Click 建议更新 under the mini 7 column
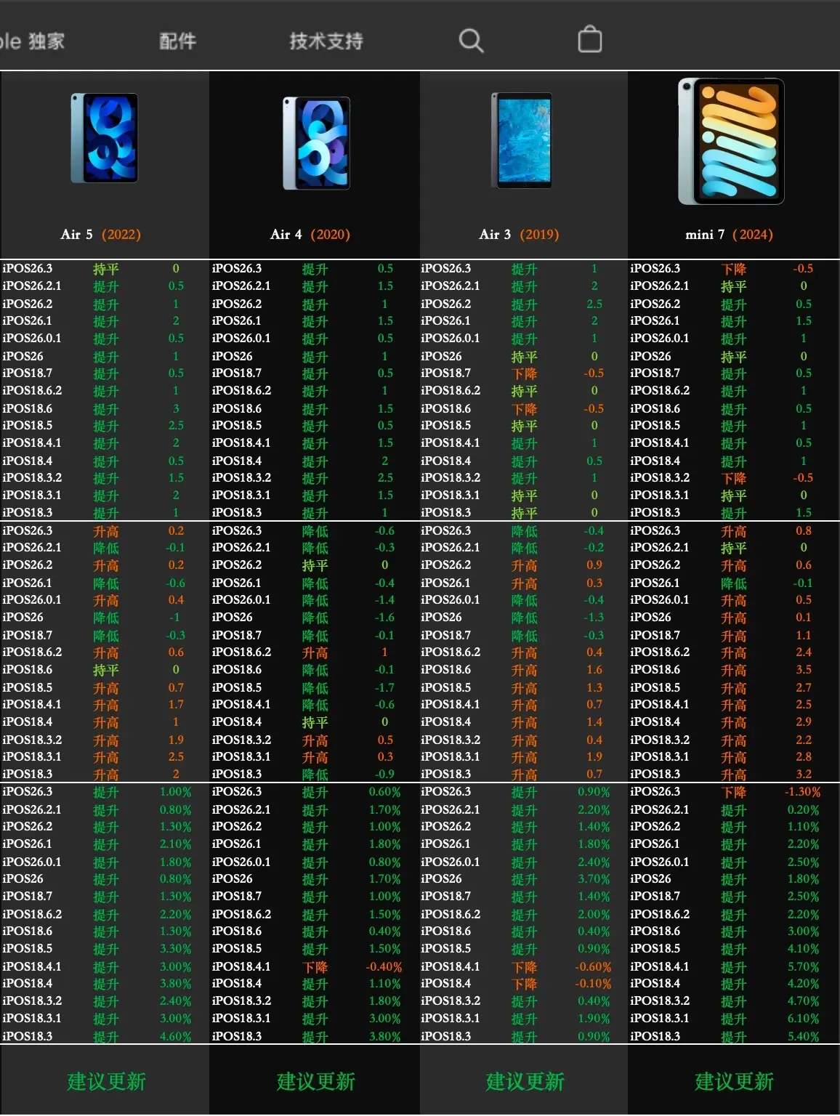Screen dimensions: 840x1116 pyautogui.click(x=735, y=1081)
